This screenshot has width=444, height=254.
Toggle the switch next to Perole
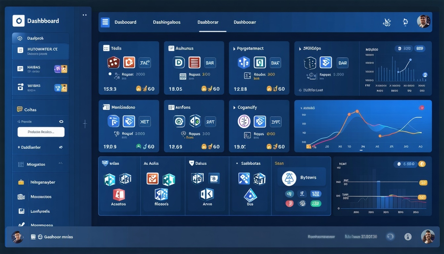pos(61,121)
